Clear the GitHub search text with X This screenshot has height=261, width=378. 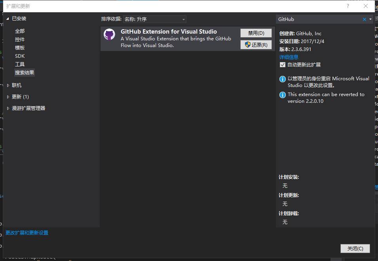click(x=365, y=19)
